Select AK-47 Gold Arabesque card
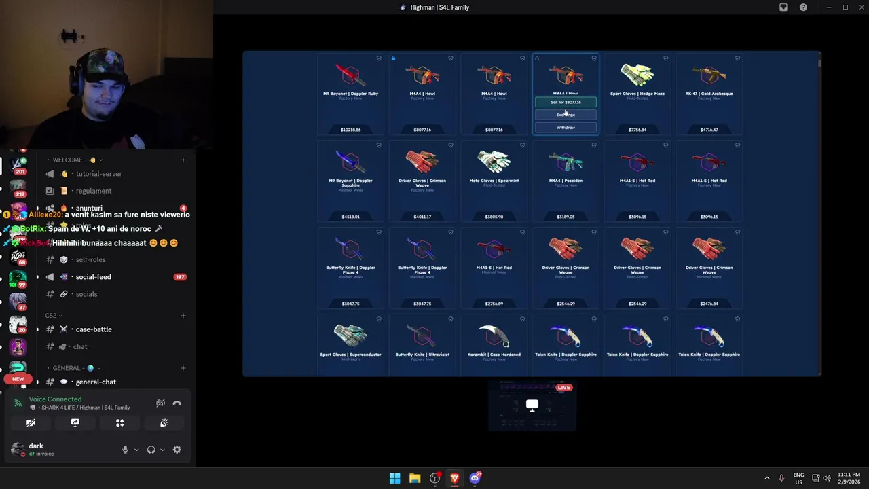869x489 pixels. click(x=709, y=94)
